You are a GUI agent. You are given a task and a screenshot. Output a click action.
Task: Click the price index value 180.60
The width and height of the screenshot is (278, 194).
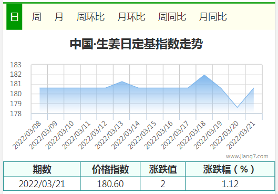pyautogui.click(x=110, y=183)
